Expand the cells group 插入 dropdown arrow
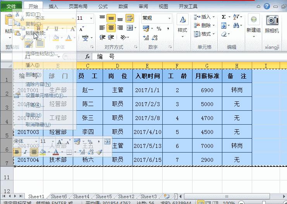The image size is (287, 204). click(213, 17)
